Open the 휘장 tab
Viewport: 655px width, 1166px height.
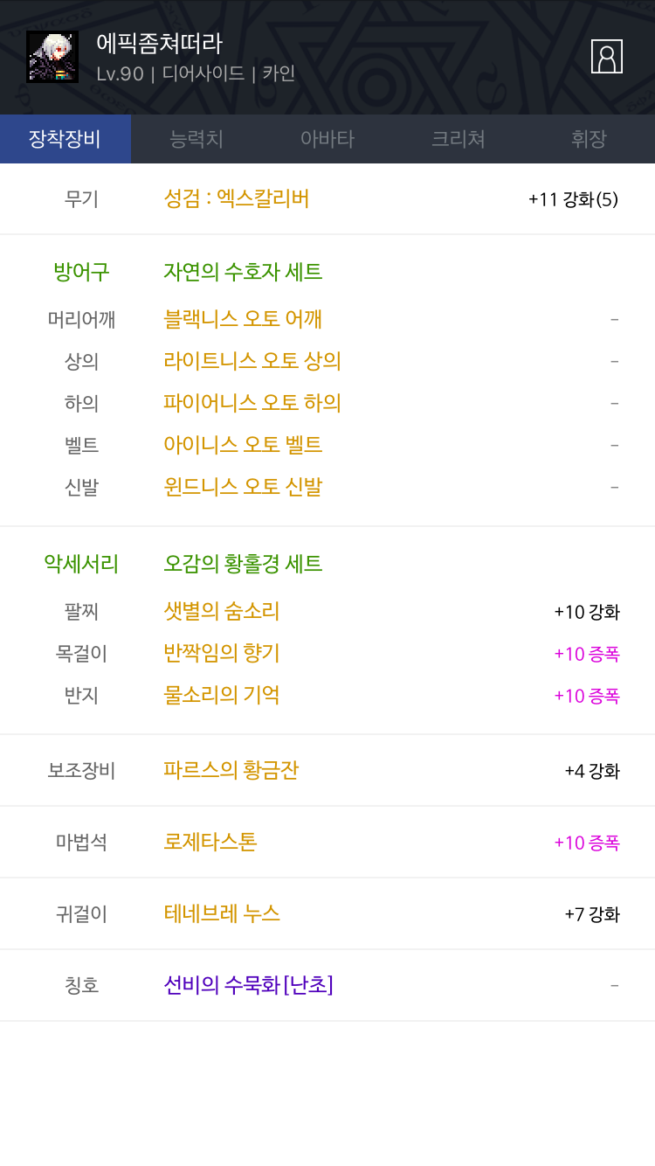coord(589,139)
